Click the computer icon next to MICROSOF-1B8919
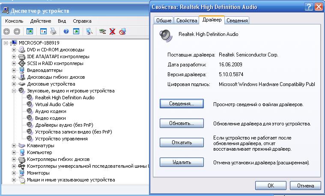The height and width of the screenshot is (196, 325). pyautogui.click(x=13, y=43)
